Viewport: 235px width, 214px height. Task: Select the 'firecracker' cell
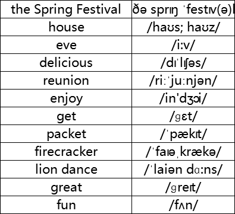[66, 151]
